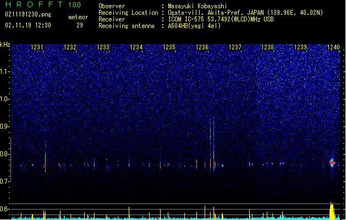The height and width of the screenshot is (220, 346).
Task: Click the tall yellow intensity bar near 1240
Action: coord(332,211)
